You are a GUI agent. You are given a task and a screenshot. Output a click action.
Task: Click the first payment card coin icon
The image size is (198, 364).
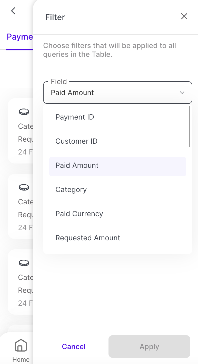click(x=24, y=112)
